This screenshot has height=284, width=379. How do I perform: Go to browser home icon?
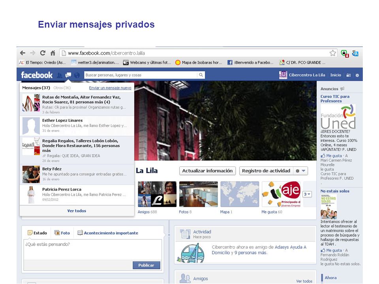point(53,53)
